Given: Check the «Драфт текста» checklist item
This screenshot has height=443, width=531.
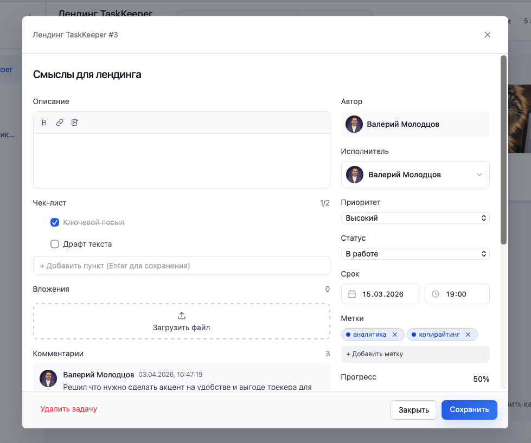Looking at the screenshot, I should [55, 244].
